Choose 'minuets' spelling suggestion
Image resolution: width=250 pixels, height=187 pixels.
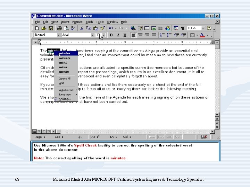pyautogui.click(x=66, y=58)
